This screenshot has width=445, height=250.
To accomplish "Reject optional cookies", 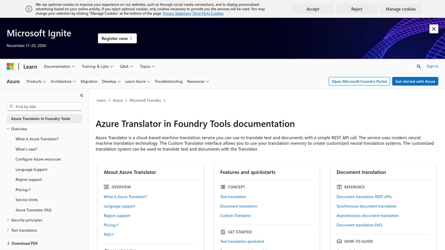I will (357, 9).
